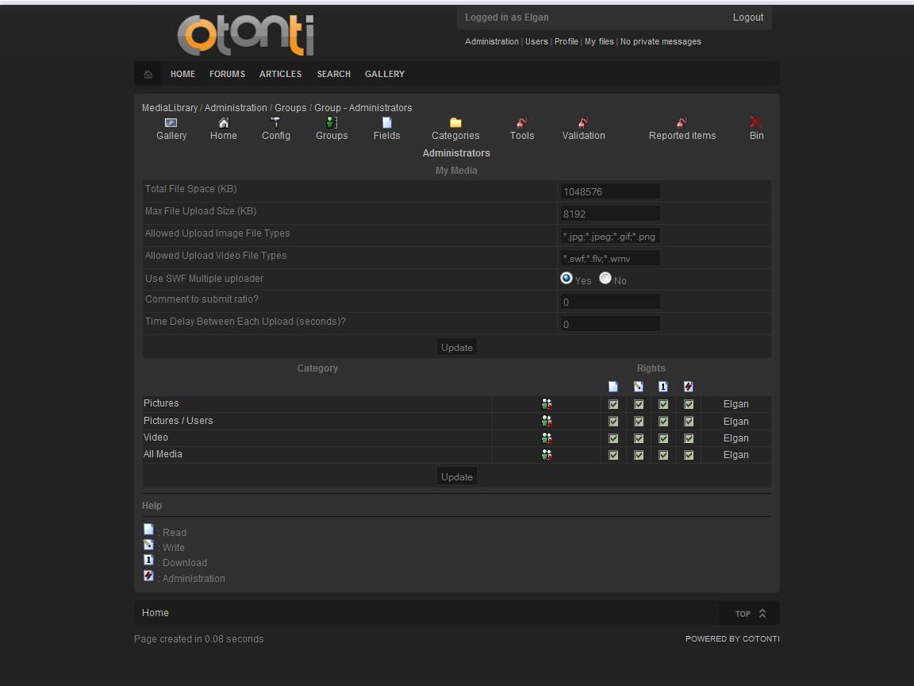The image size is (914, 686).
Task: Toggle Download right for Pictures / Users
Action: (663, 422)
